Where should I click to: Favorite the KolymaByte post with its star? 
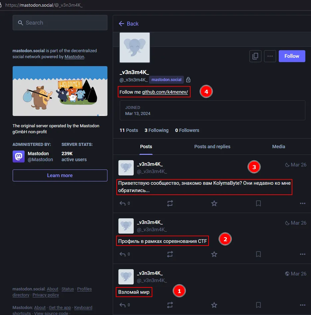214,203
